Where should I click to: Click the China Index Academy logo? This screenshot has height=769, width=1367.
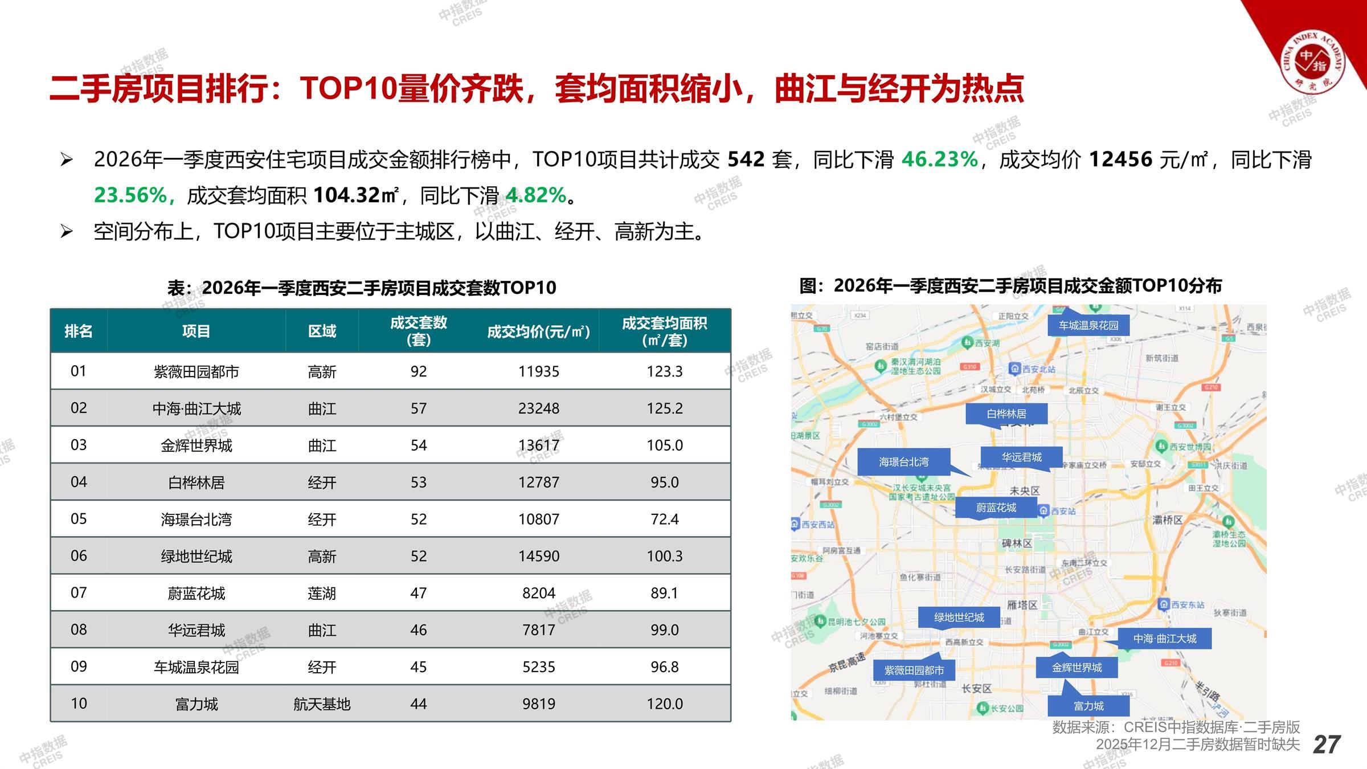tap(1312, 62)
